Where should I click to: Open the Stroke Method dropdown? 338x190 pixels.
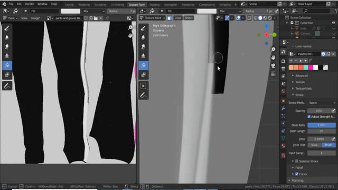tap(322, 103)
